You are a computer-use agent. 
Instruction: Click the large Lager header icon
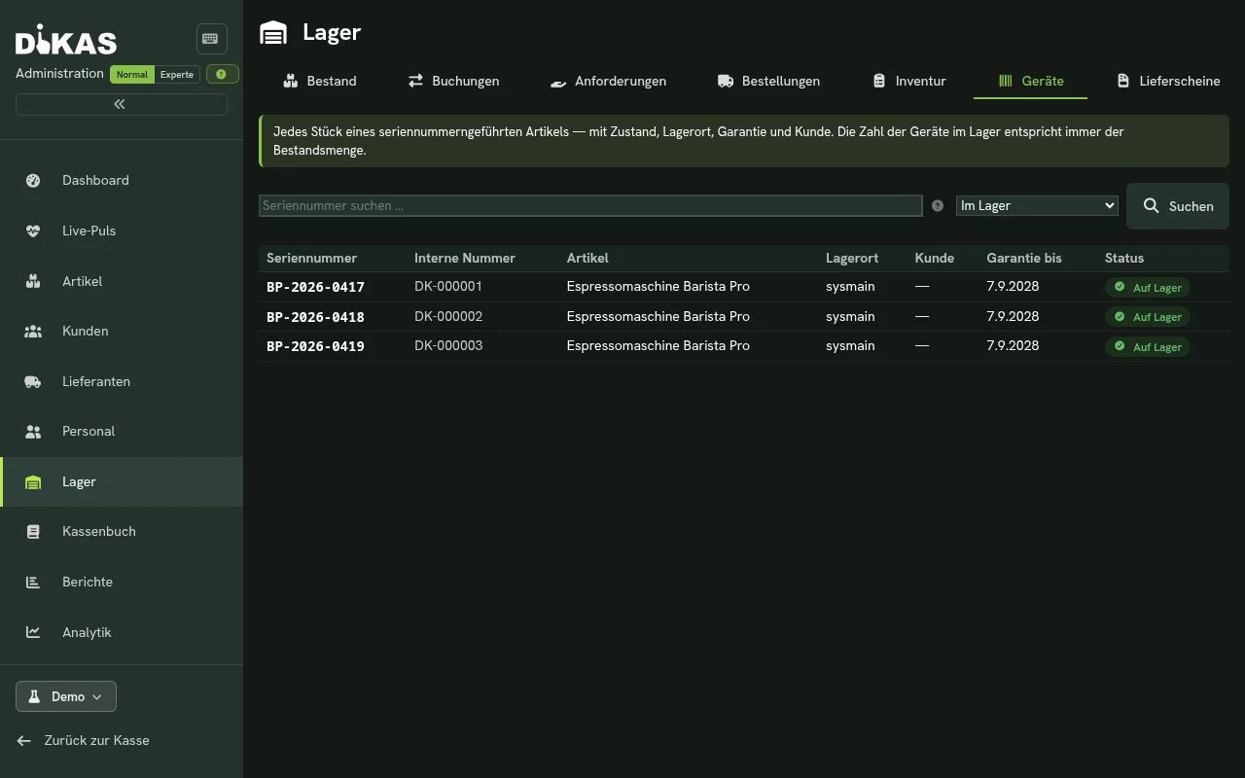(x=273, y=33)
